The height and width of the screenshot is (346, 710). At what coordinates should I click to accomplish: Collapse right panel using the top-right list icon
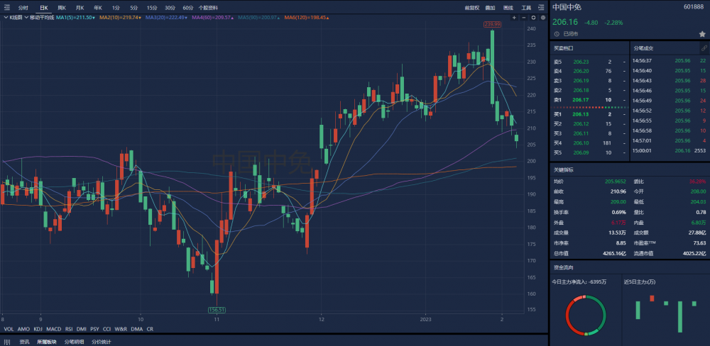[x=542, y=7]
